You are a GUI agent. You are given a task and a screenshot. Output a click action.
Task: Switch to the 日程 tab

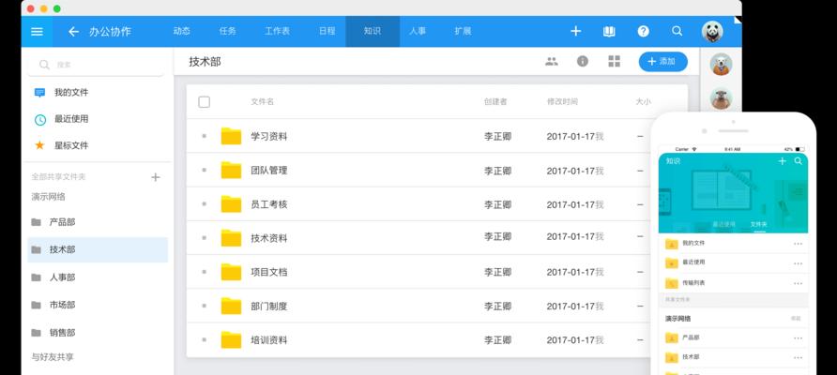tap(327, 32)
